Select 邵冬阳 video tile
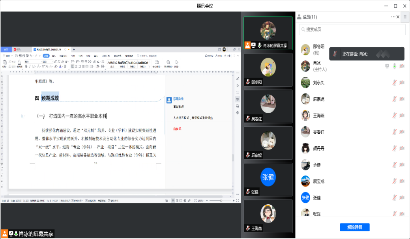The image size is (410, 239). (268, 70)
